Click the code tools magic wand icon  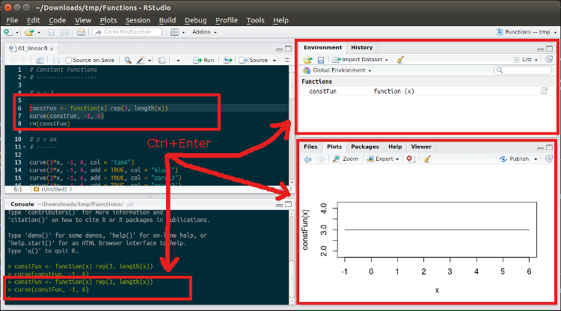coord(141,61)
